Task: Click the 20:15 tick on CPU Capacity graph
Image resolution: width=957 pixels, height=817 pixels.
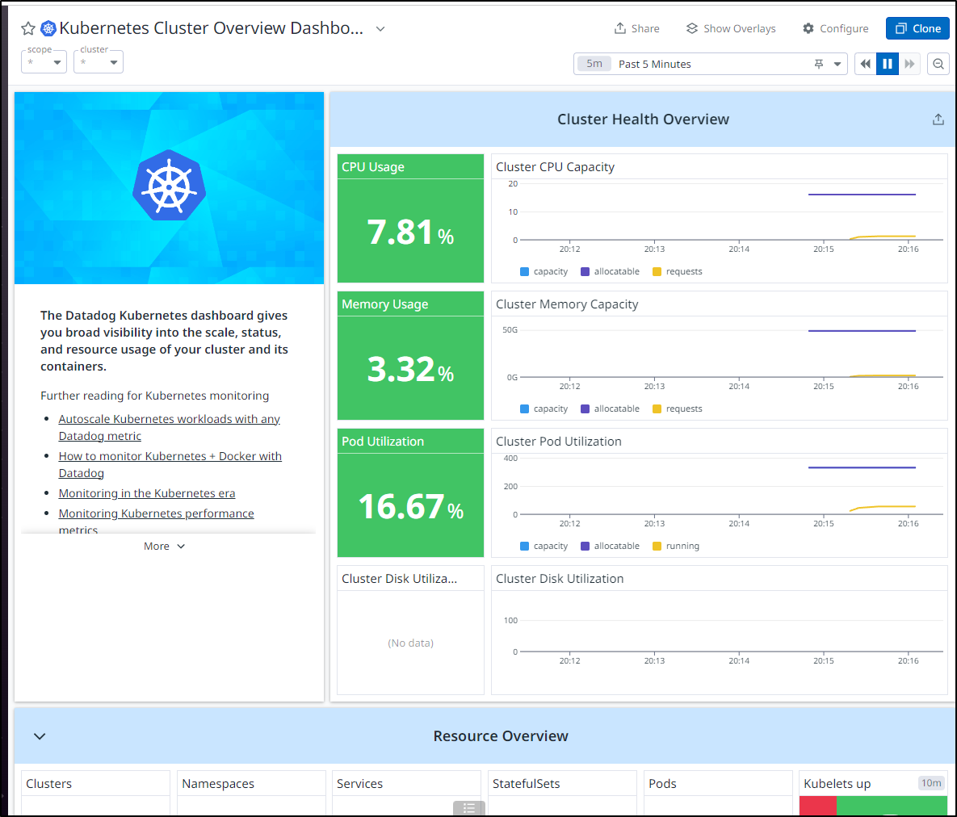Action: 823,249
